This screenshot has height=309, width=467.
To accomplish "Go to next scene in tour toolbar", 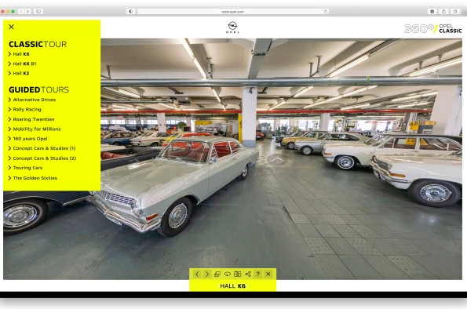I will tap(207, 274).
